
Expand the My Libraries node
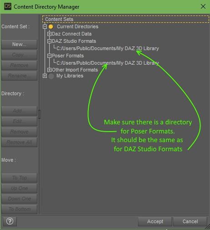[45, 76]
